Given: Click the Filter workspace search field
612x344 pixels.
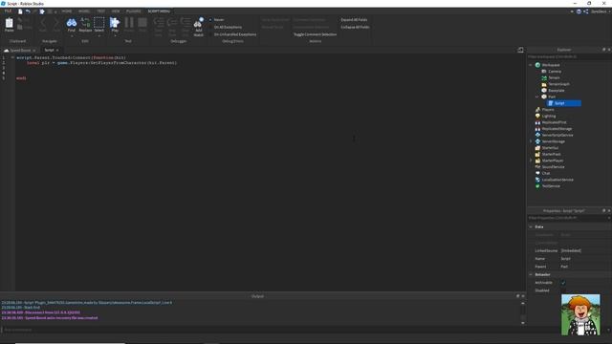Looking at the screenshot, I should pos(569,57).
